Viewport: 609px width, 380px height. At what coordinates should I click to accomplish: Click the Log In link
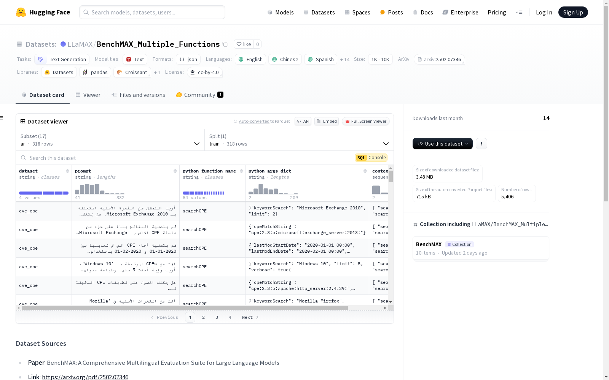click(x=544, y=12)
